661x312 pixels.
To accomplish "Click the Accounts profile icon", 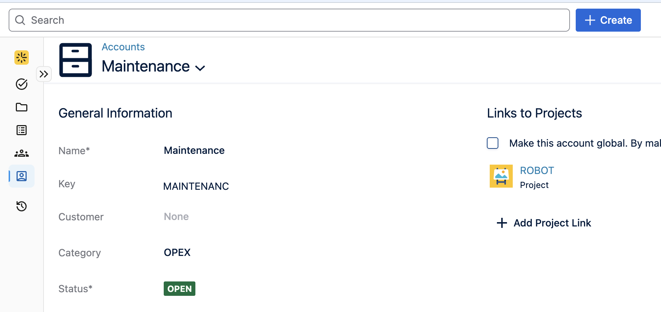I will point(21,176).
